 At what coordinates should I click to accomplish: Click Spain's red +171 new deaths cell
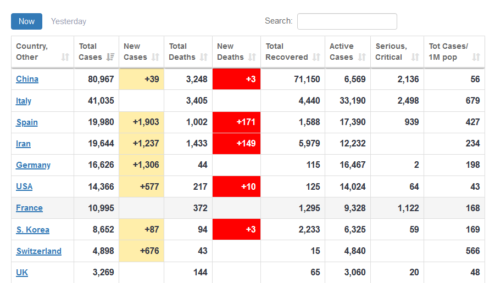(x=236, y=122)
